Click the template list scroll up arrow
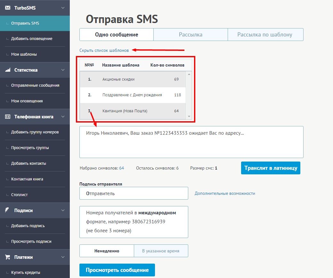 (189, 74)
